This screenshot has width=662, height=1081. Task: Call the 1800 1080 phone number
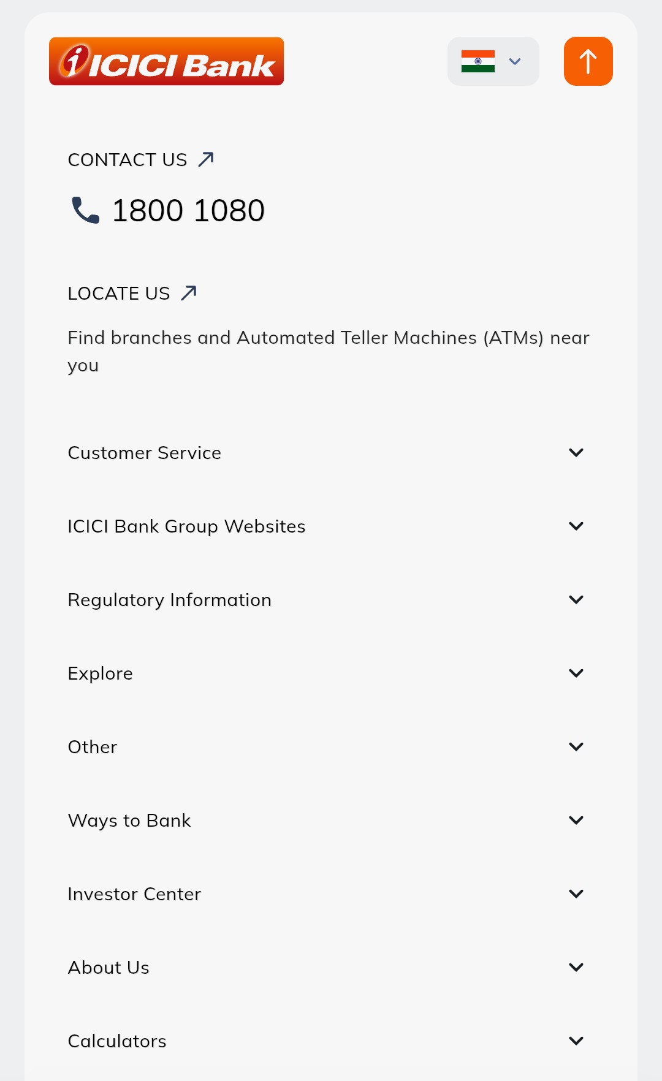point(188,211)
